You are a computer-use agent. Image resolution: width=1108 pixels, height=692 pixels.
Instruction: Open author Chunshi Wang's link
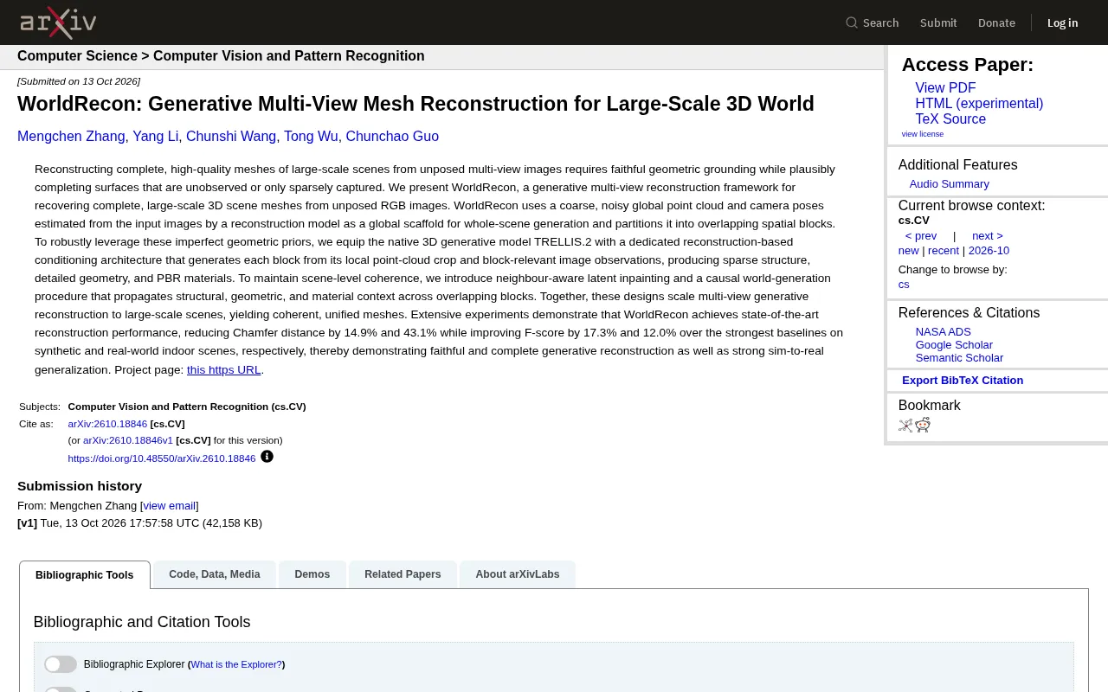231,137
